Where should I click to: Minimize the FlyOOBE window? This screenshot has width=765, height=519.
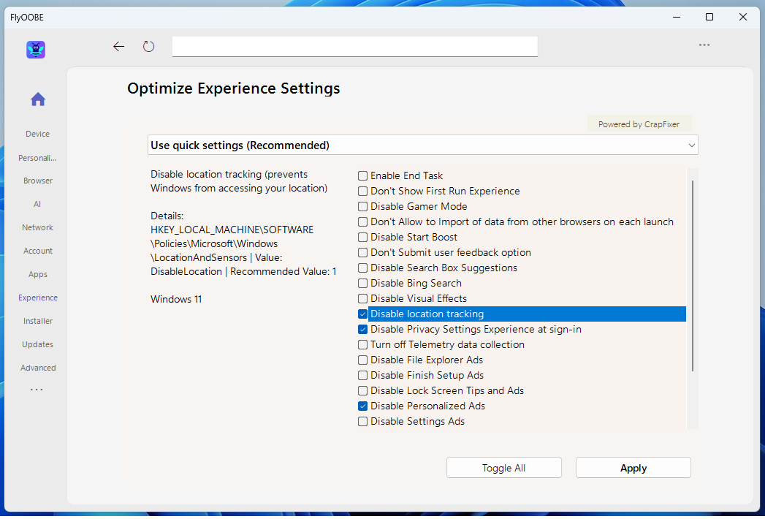pos(676,17)
